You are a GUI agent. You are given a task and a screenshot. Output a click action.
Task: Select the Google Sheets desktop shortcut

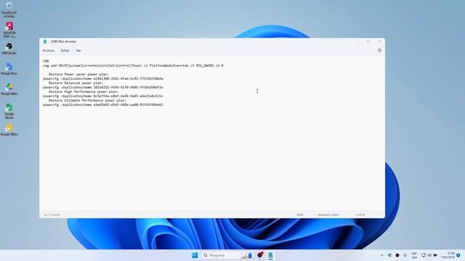(9, 111)
